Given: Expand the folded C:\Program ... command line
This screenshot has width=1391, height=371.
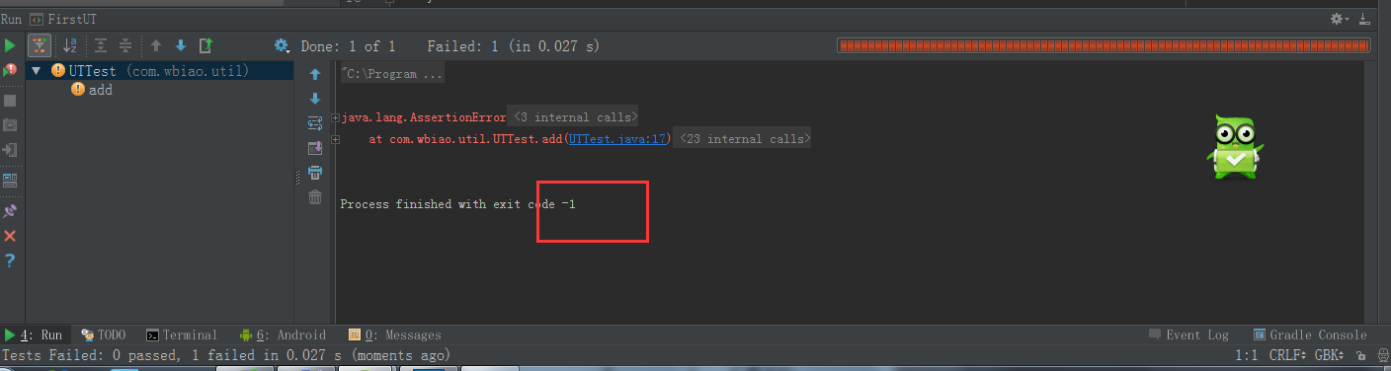Looking at the screenshot, I should pos(393,74).
